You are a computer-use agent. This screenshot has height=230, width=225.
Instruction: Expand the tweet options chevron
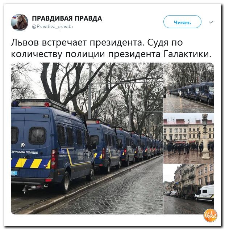[x=211, y=22]
